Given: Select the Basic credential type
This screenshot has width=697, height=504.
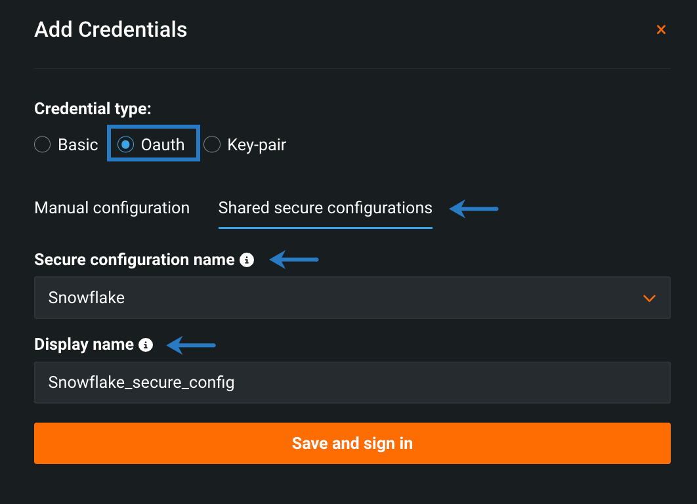Looking at the screenshot, I should pos(43,145).
